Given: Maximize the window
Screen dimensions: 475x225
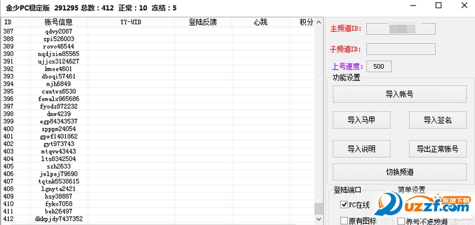Looking at the screenshot, I should 438,5.
